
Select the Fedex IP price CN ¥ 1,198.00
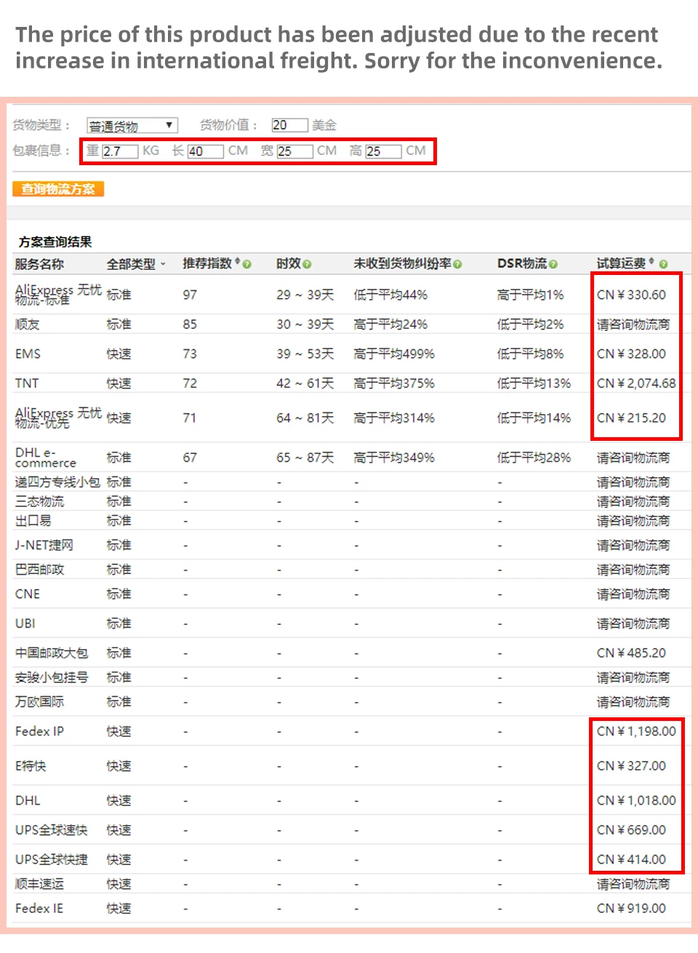[636, 731]
